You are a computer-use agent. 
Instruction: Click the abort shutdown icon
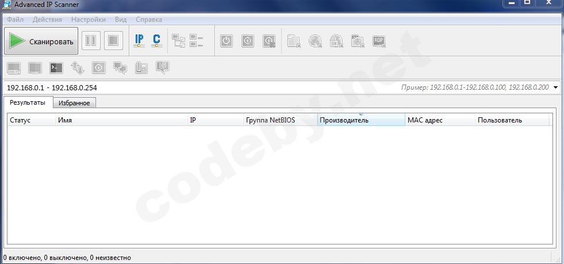(x=269, y=41)
